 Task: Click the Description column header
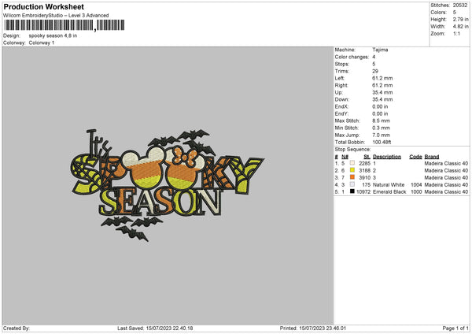(x=387, y=157)
